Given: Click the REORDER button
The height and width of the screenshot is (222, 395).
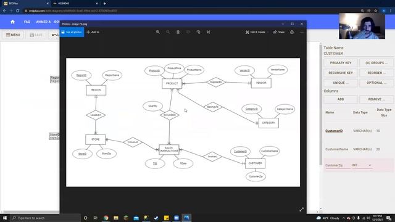Looking at the screenshot, I should (376, 73).
